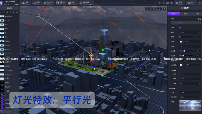Click the intensity slider handle
Screen dimensions: 202x114
pos(180,37)
